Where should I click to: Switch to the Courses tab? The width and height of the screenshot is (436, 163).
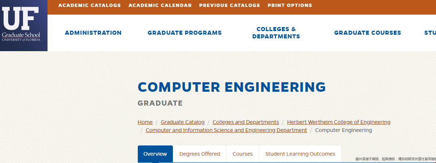tap(242, 154)
